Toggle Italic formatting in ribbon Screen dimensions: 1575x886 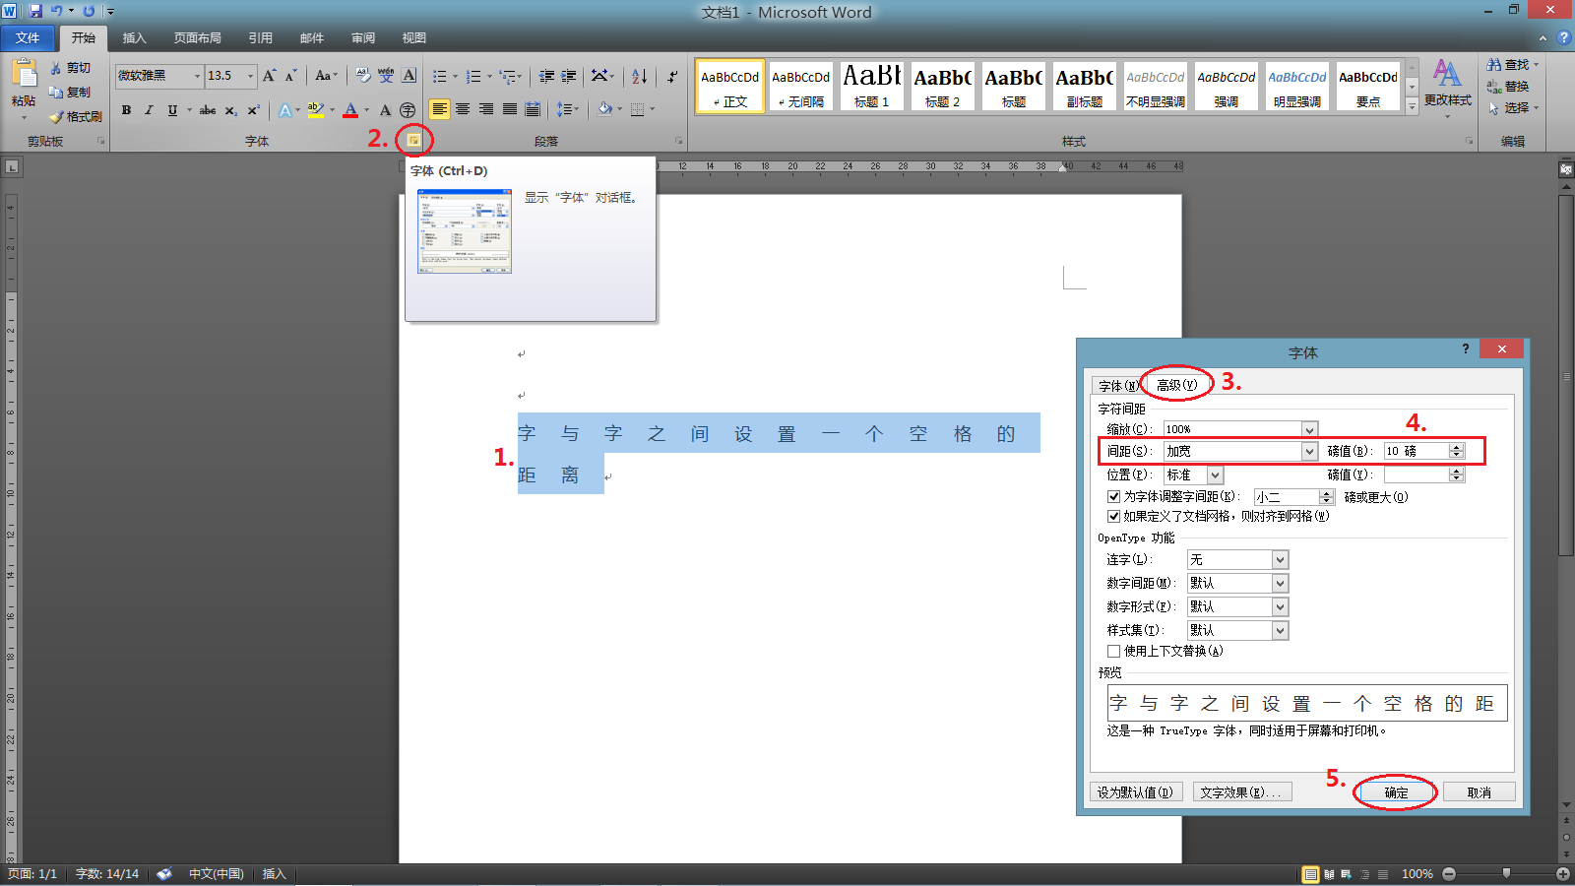pos(149,110)
